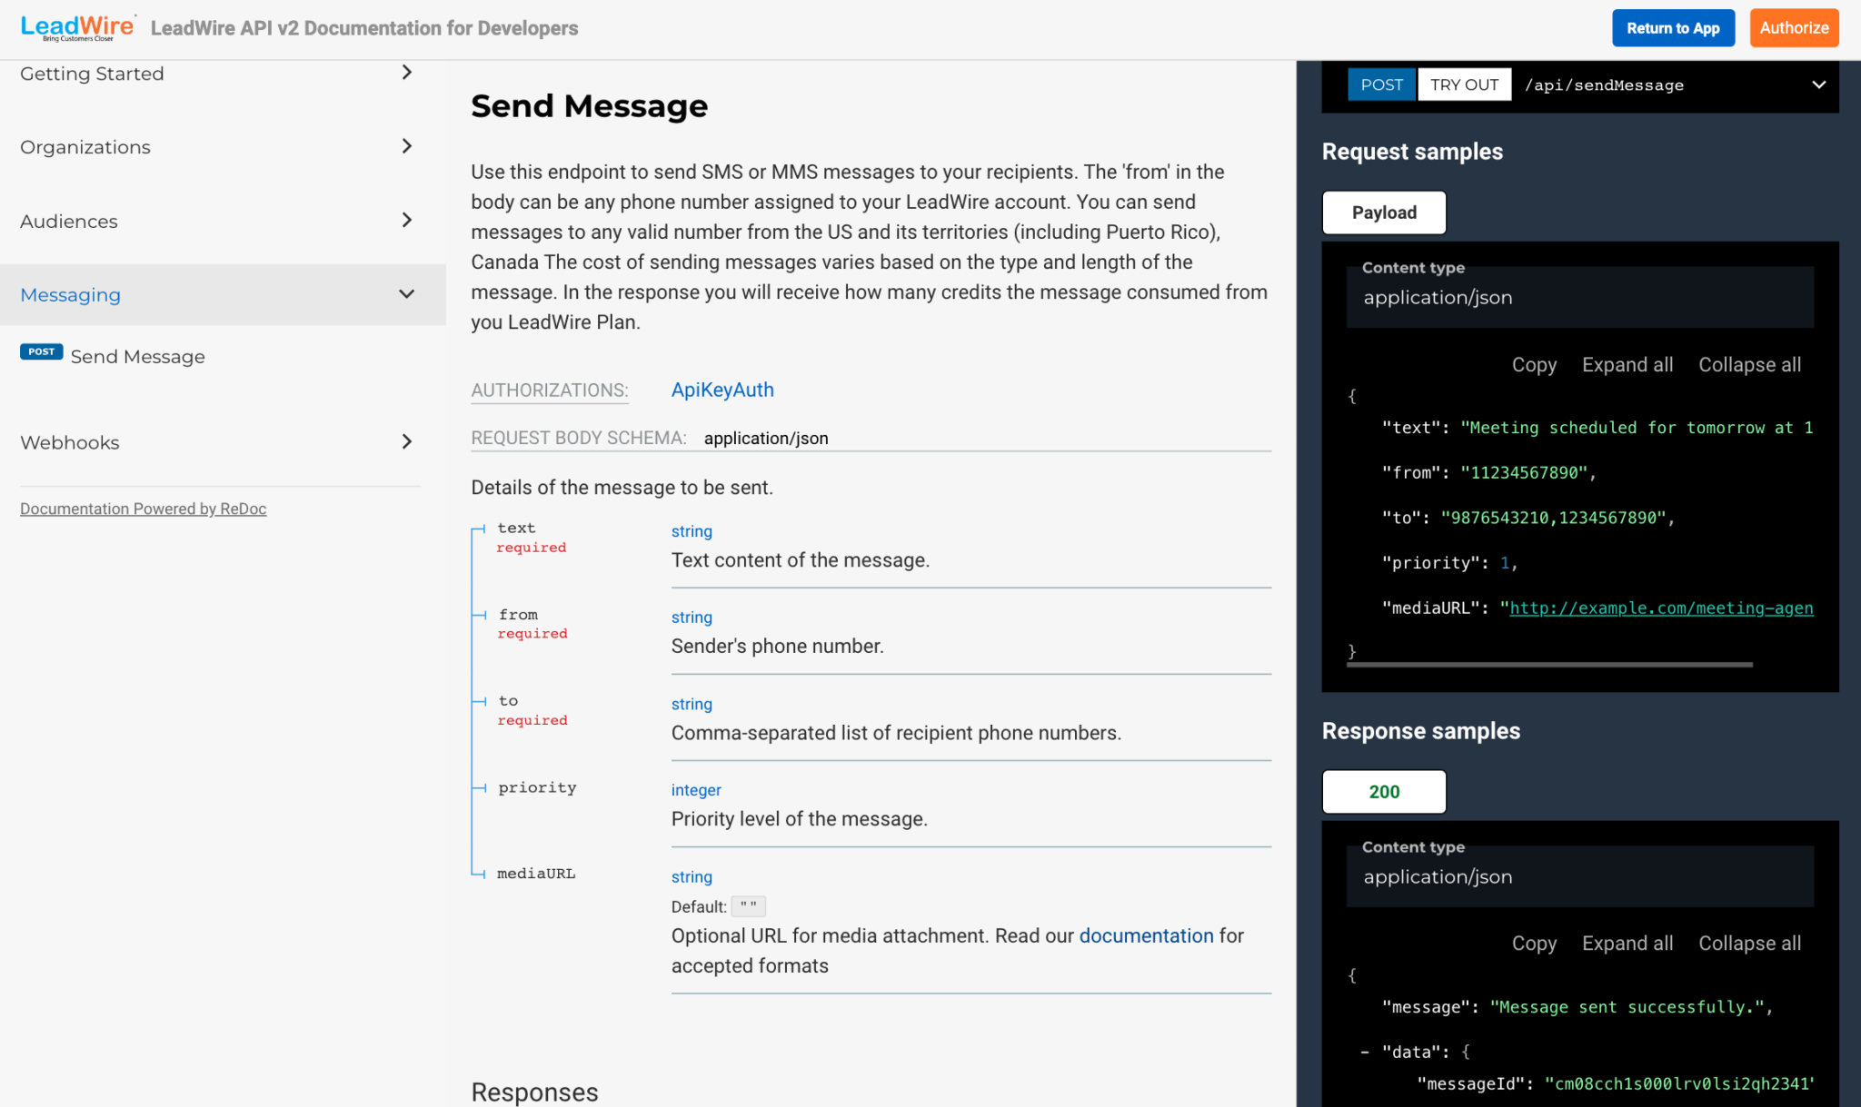Screen dimensions: 1861x1107
Task: Expand the Audiences section
Action: point(407,221)
